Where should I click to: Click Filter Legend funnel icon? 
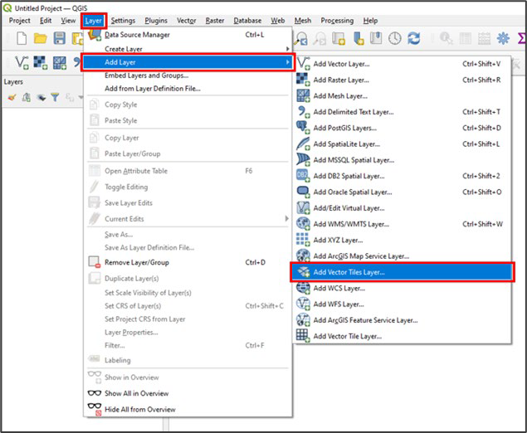point(55,97)
